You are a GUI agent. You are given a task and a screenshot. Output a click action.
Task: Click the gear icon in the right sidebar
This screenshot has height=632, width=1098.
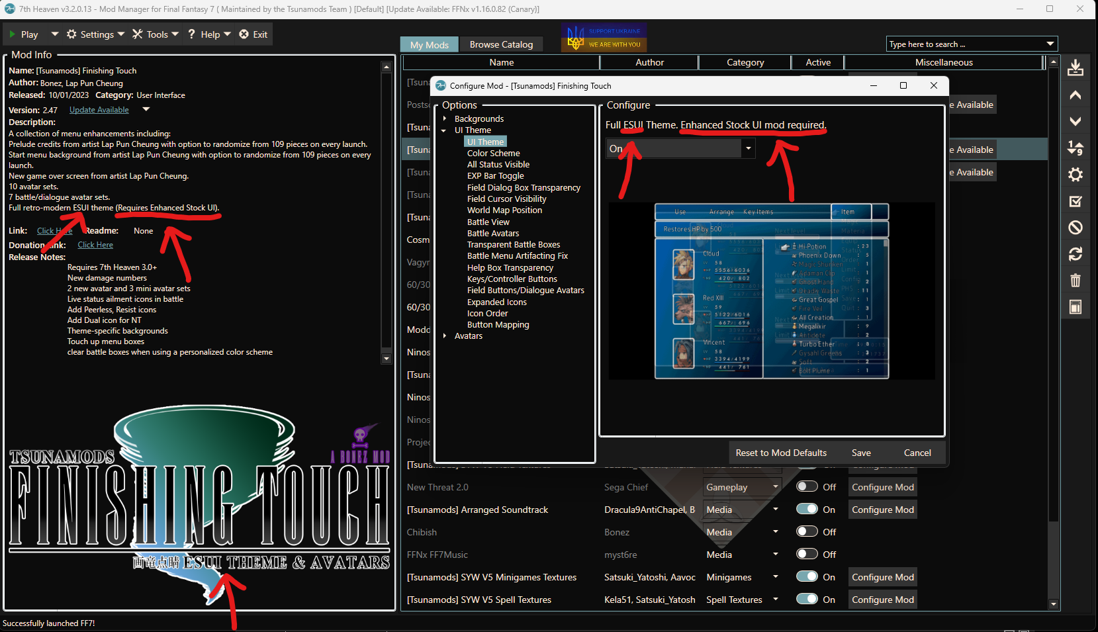tap(1075, 174)
